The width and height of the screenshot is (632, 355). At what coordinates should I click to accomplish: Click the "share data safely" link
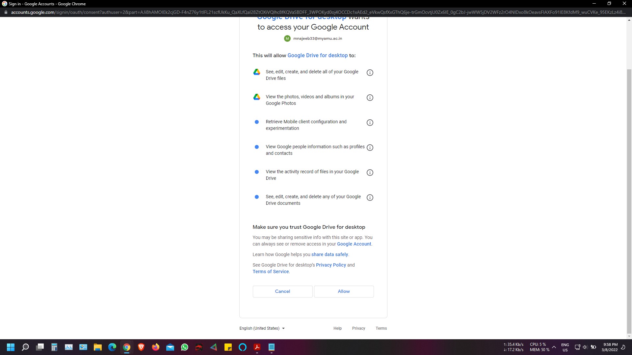pos(329,254)
